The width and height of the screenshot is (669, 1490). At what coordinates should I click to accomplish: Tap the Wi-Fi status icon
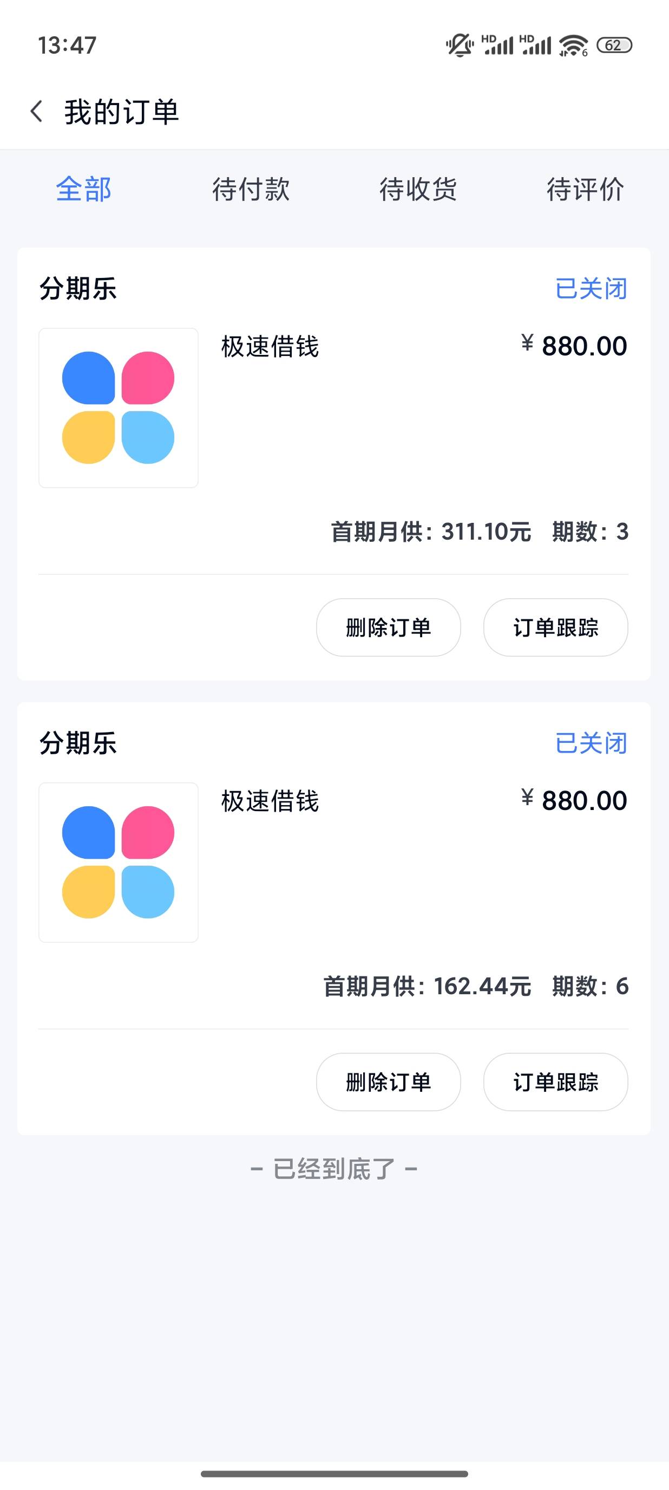coord(573,45)
